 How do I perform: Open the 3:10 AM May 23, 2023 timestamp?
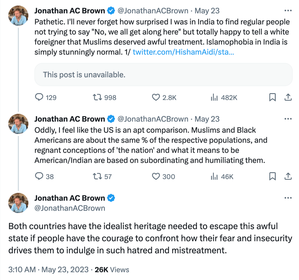coord(48,269)
